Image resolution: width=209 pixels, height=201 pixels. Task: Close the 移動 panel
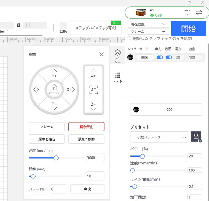(101, 54)
